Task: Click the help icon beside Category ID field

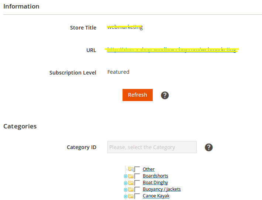Action: point(209,147)
